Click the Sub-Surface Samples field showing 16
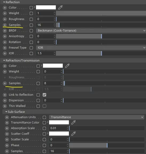The width and height of the screenshot is (146, 154). coord(58,151)
